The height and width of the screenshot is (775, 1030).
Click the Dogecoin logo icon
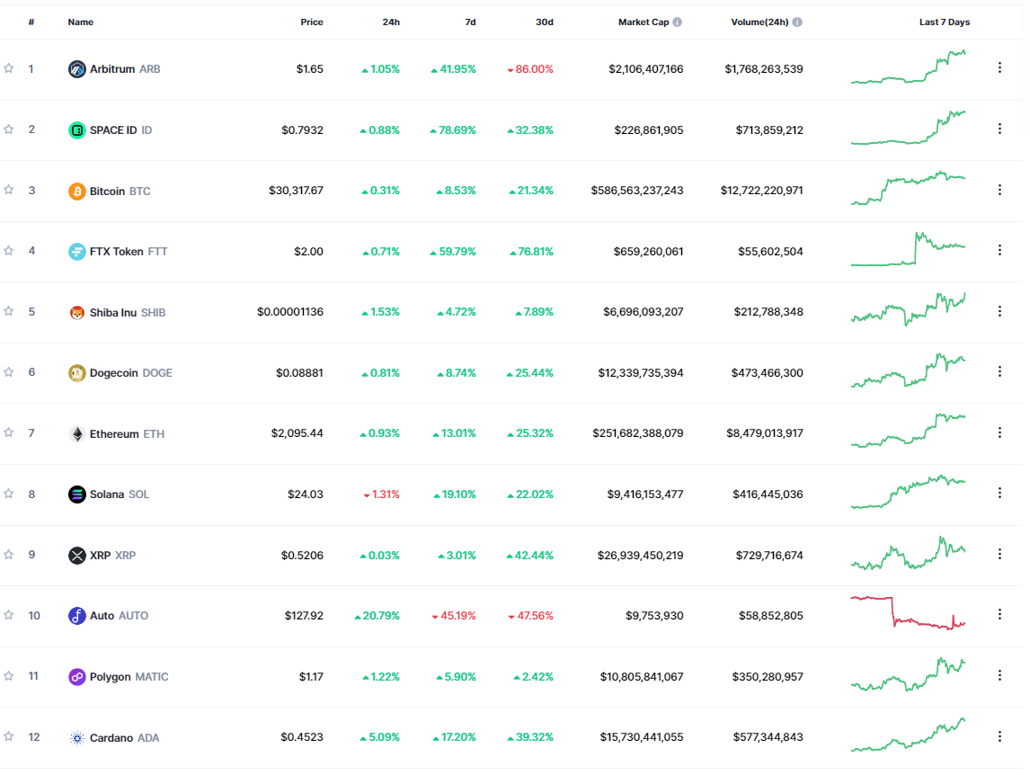click(x=77, y=373)
